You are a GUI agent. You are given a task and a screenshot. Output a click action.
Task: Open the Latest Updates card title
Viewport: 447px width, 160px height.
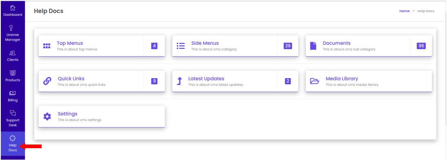point(206,79)
